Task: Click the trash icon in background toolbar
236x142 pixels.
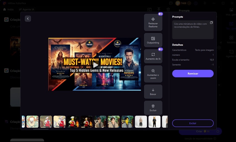Action: 168,9
